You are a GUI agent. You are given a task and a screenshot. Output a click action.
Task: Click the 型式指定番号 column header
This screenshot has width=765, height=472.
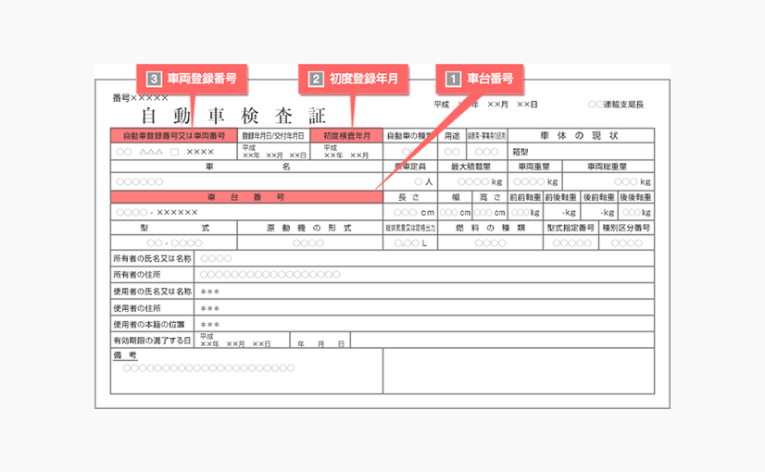pos(570,227)
